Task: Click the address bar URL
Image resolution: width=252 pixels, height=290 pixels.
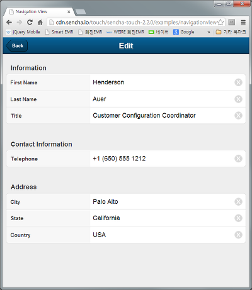Action: (x=135, y=22)
